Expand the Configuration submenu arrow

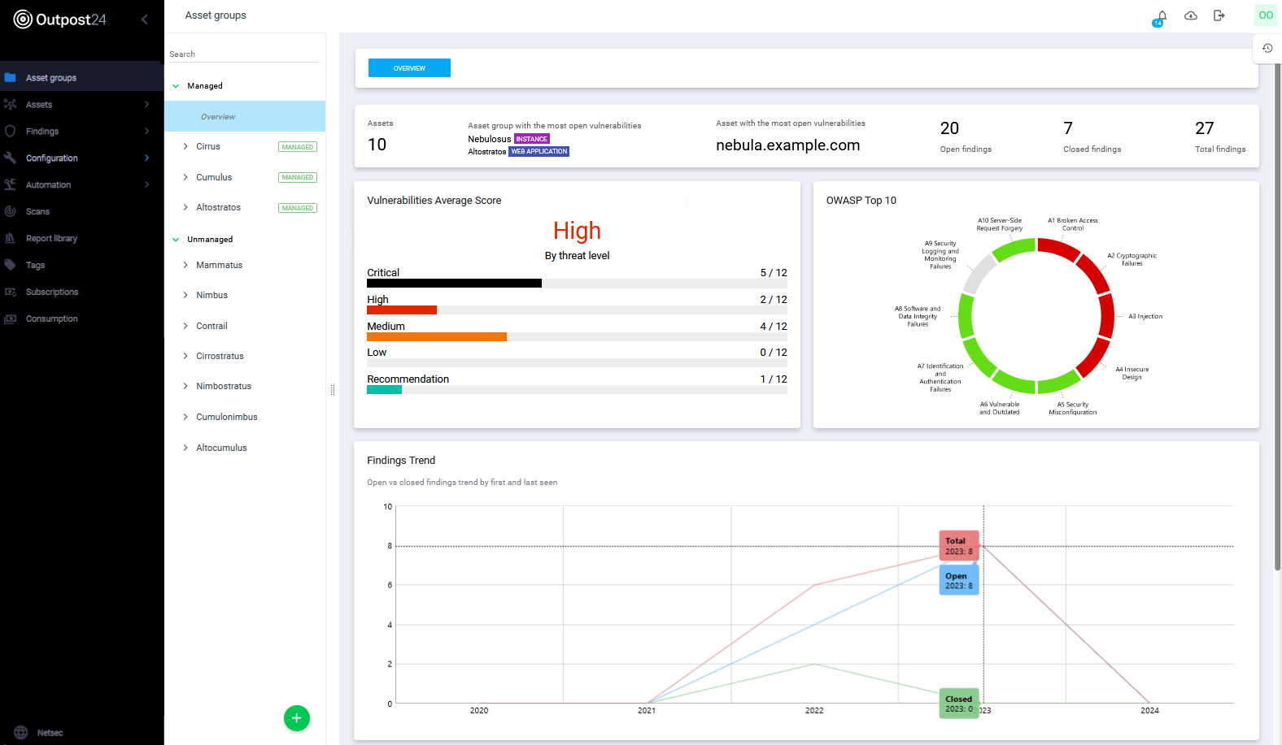coord(147,158)
